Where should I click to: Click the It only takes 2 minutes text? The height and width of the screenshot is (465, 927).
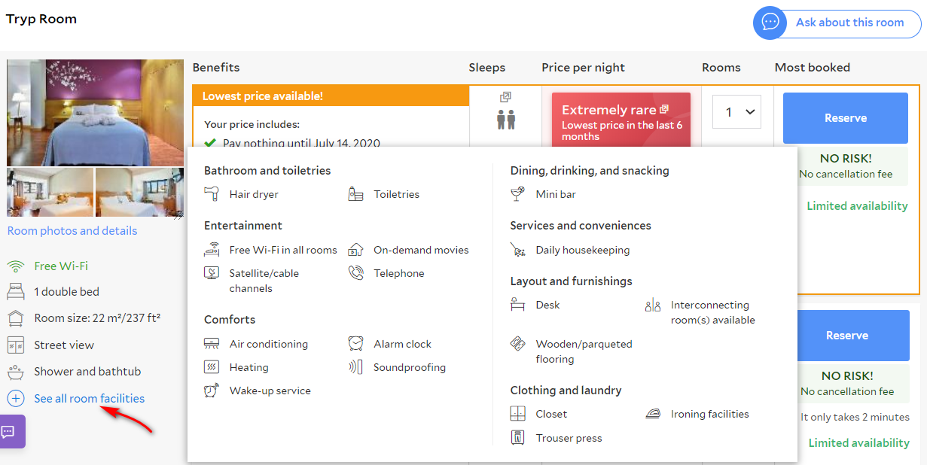click(855, 417)
